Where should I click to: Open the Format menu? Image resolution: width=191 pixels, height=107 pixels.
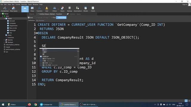18,4
